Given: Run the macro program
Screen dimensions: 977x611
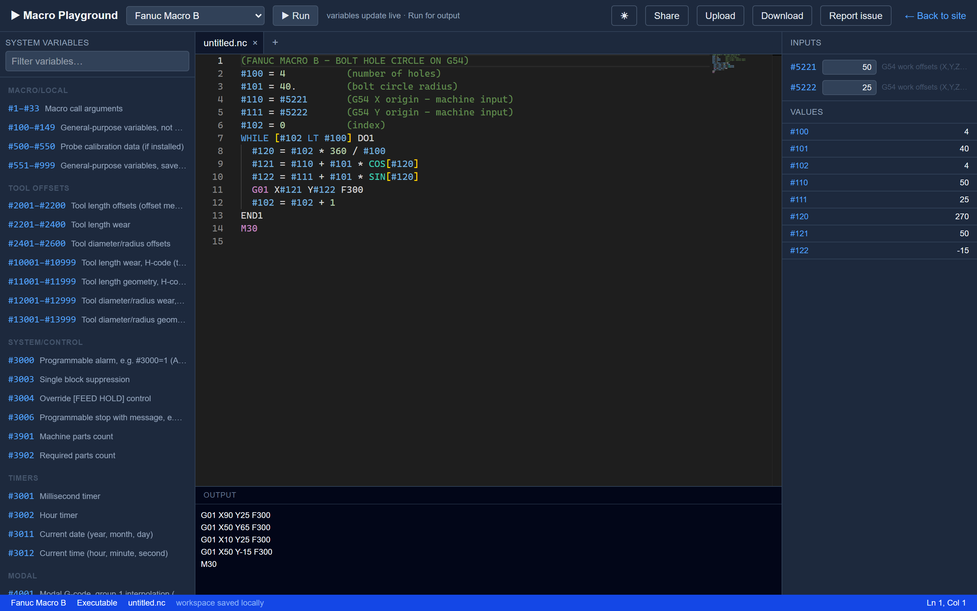Looking at the screenshot, I should (295, 16).
